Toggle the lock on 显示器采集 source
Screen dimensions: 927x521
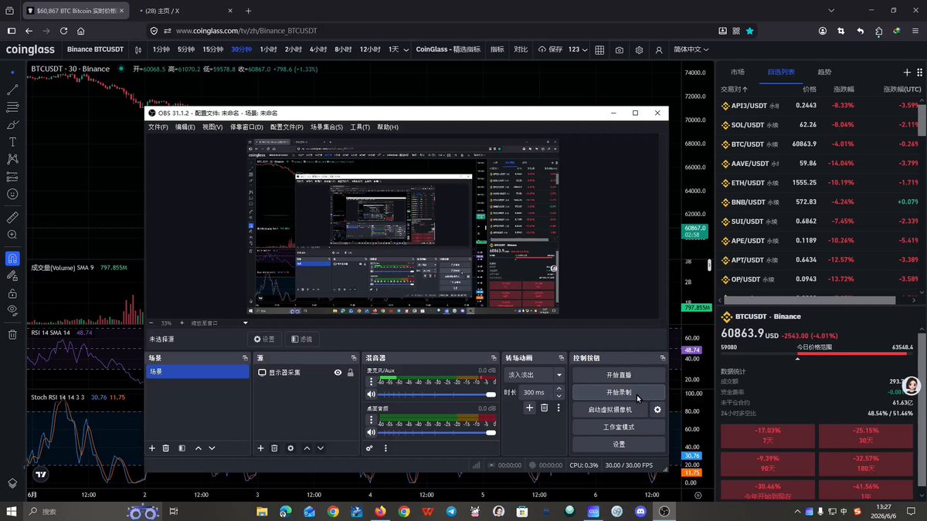click(x=351, y=372)
